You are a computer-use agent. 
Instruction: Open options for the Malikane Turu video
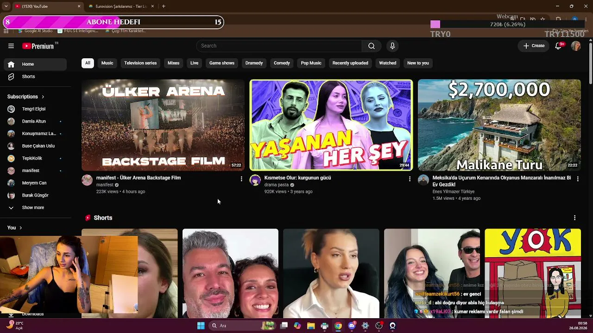coord(578,179)
